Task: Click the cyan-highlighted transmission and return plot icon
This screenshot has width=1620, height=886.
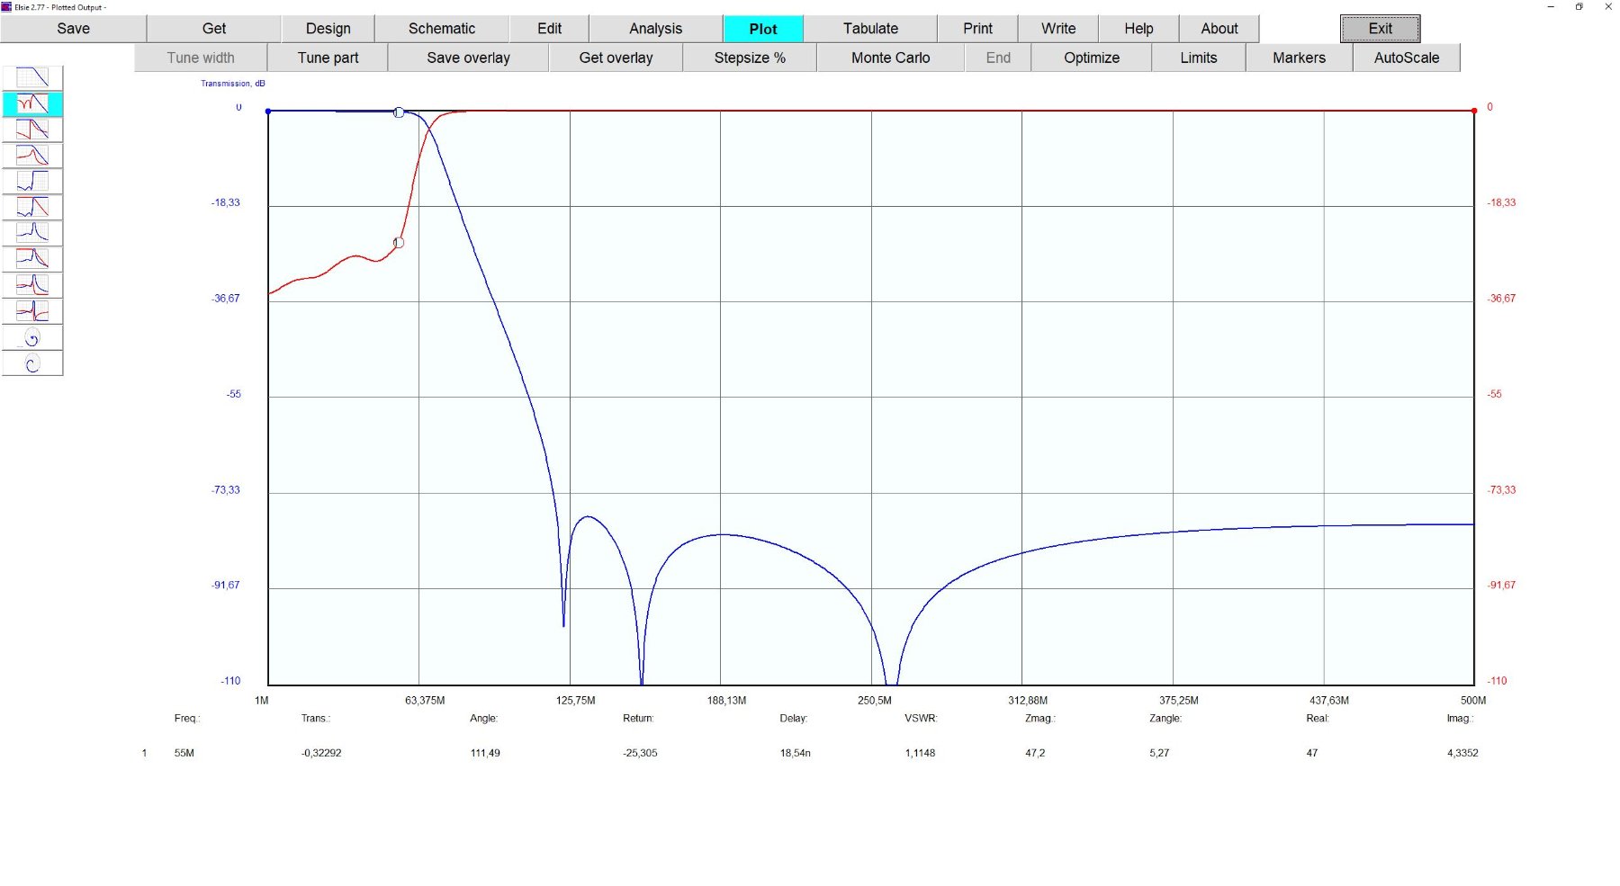Action: click(32, 103)
